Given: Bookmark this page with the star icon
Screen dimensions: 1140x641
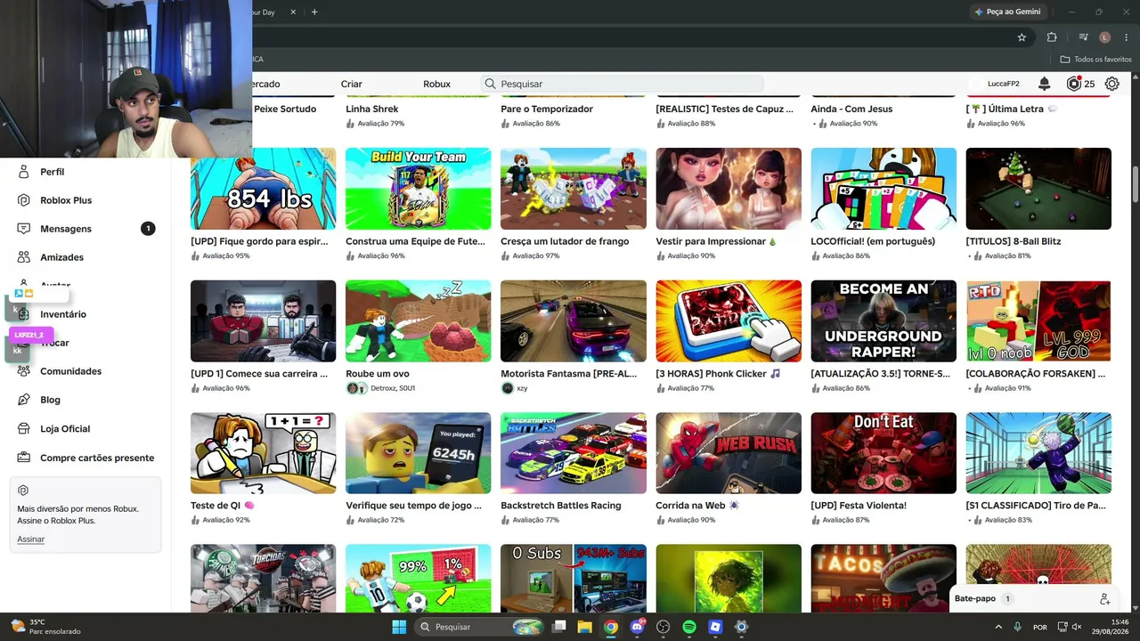Looking at the screenshot, I should pos(1022,37).
